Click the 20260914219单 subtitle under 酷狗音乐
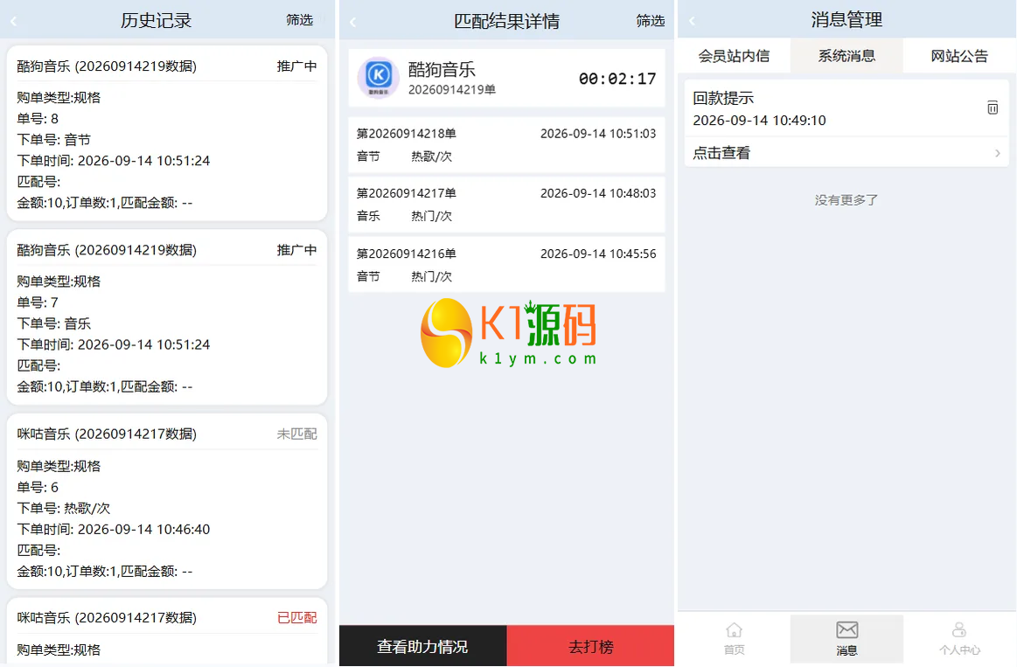 pos(452,89)
